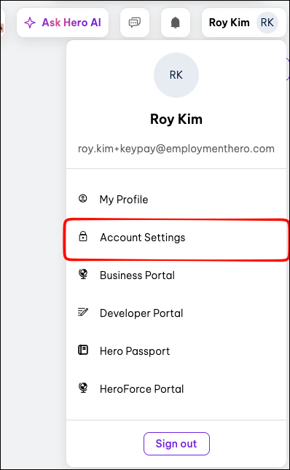Open Hero Passport
Image resolution: width=290 pixels, height=470 pixels.
coord(176,351)
